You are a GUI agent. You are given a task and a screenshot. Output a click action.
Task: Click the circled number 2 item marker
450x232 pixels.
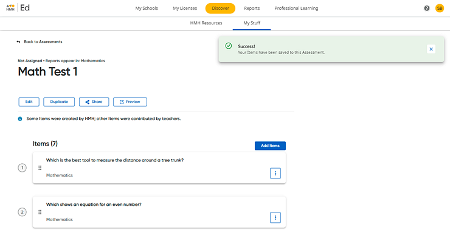pyautogui.click(x=22, y=212)
